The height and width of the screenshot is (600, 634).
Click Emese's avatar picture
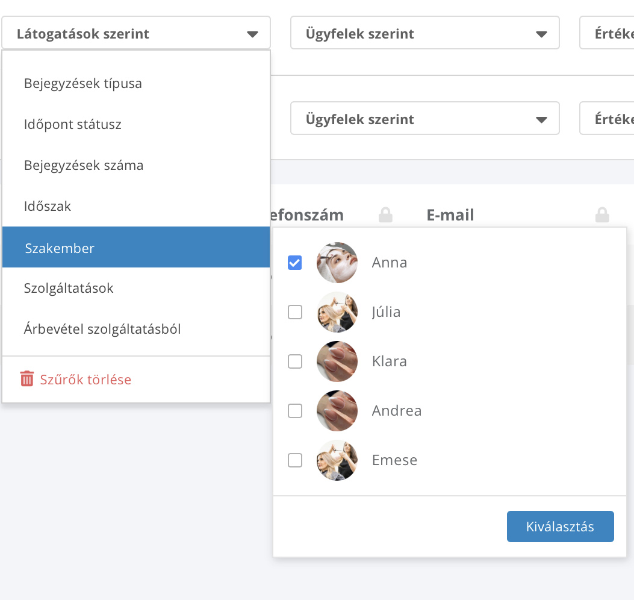click(337, 460)
